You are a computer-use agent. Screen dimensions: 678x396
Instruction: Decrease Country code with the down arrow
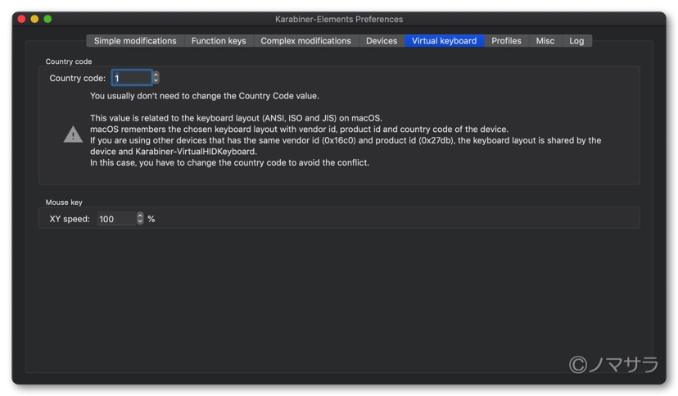click(156, 81)
